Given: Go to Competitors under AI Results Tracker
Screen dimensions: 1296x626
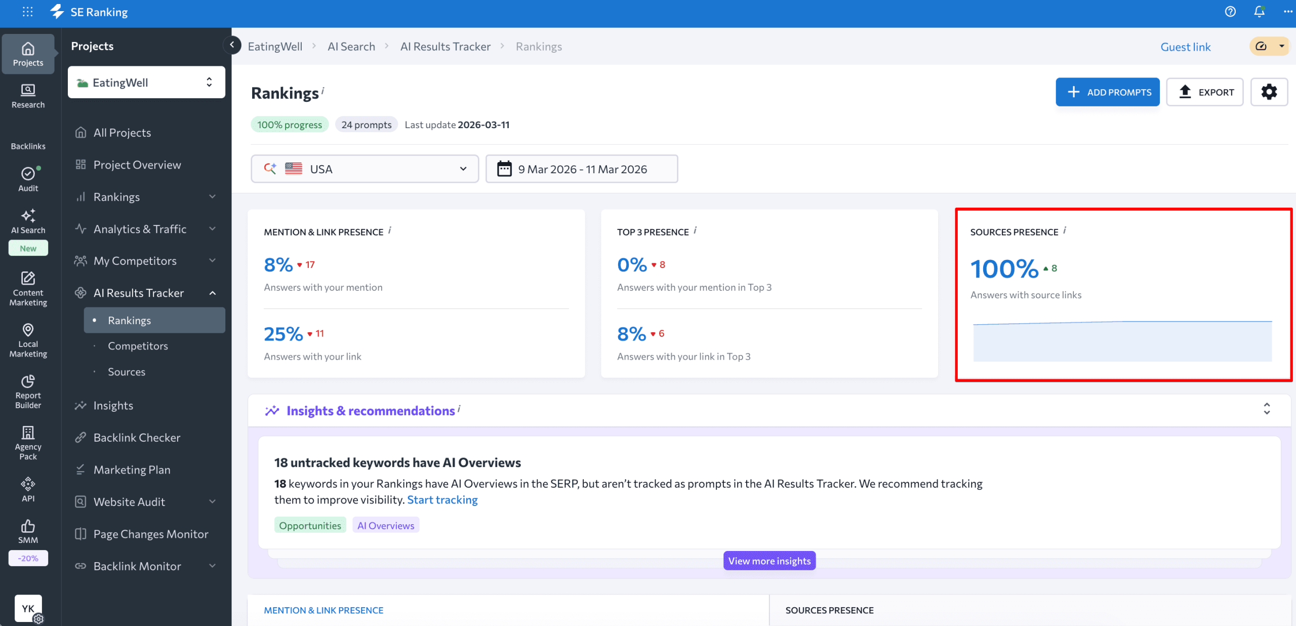Looking at the screenshot, I should tap(138, 346).
